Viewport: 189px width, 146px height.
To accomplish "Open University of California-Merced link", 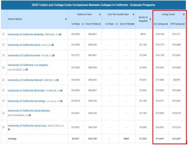I will tap(25, 80).
